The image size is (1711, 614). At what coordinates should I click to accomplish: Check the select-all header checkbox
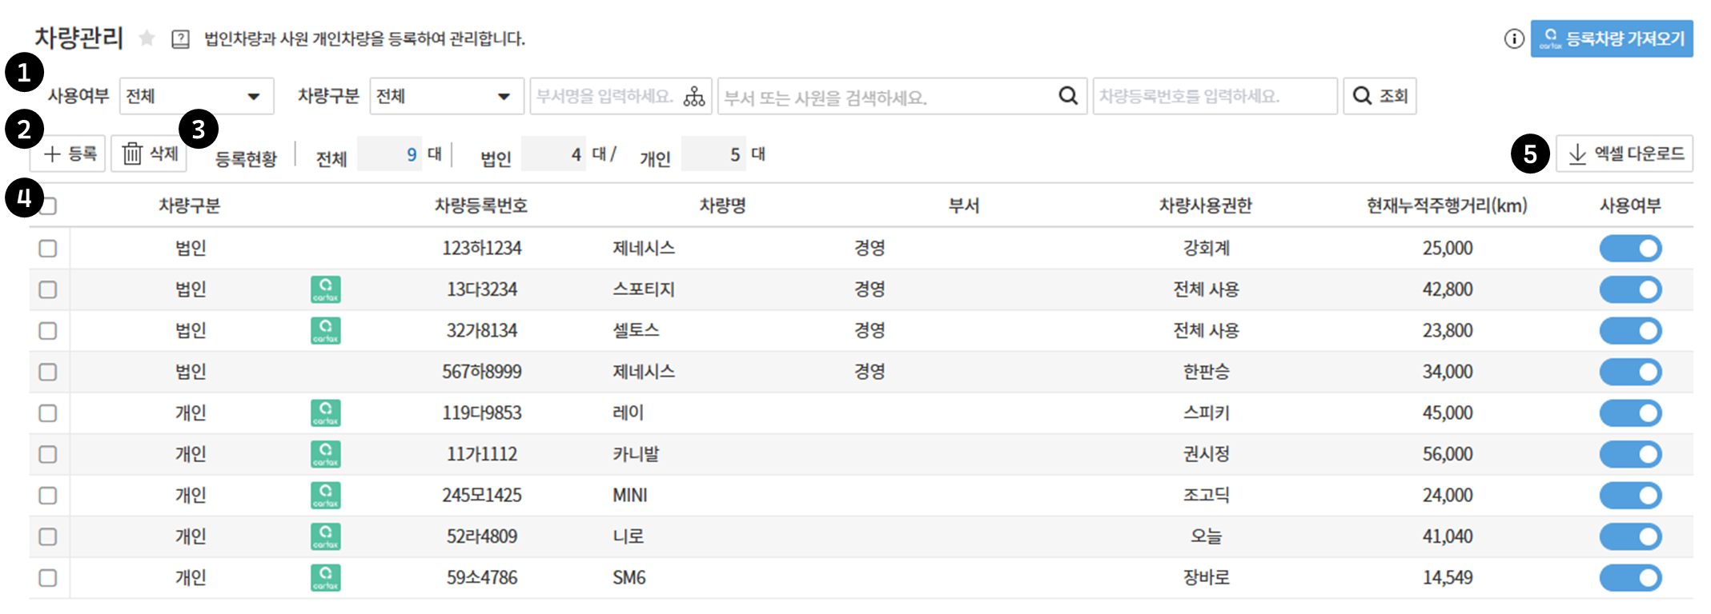pos(50,206)
